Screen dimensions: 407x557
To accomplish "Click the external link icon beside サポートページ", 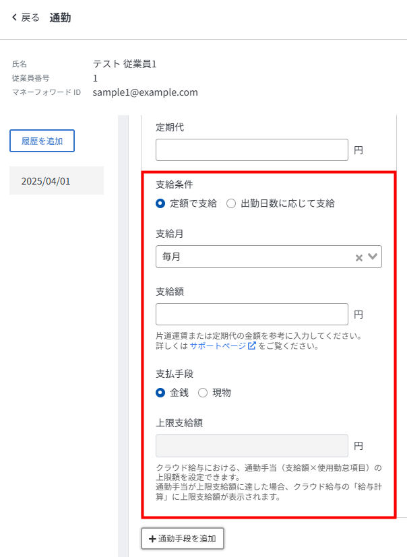I will (252, 346).
